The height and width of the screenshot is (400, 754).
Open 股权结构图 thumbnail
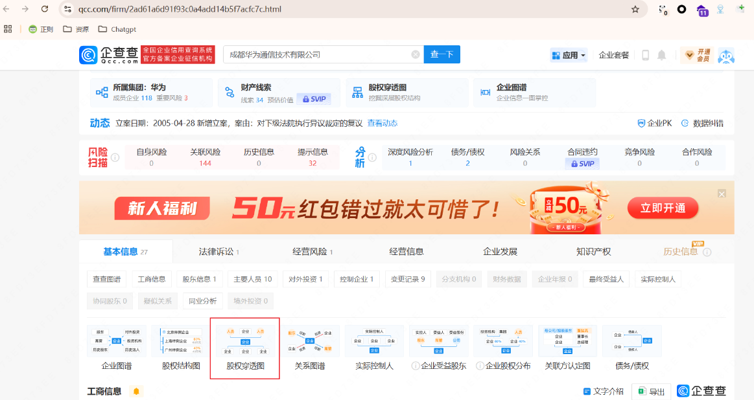[181, 348]
